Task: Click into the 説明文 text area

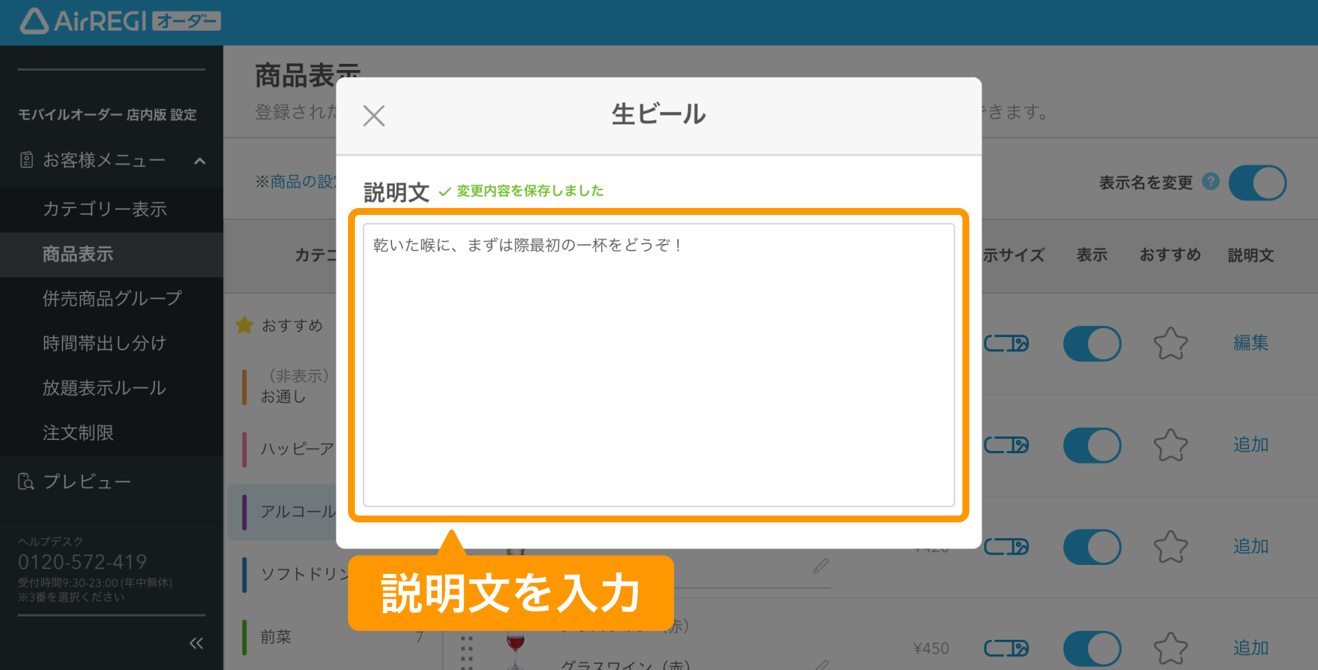Action: tap(659, 365)
